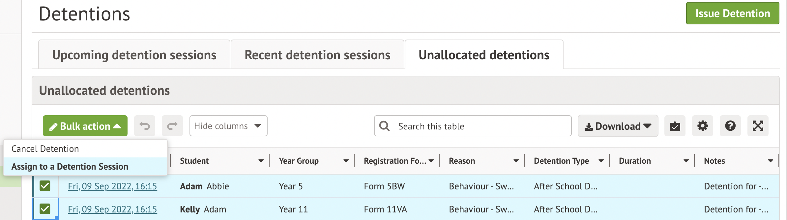Open table settings gear icon
Image resolution: width=787 pixels, height=220 pixels.
[702, 126]
